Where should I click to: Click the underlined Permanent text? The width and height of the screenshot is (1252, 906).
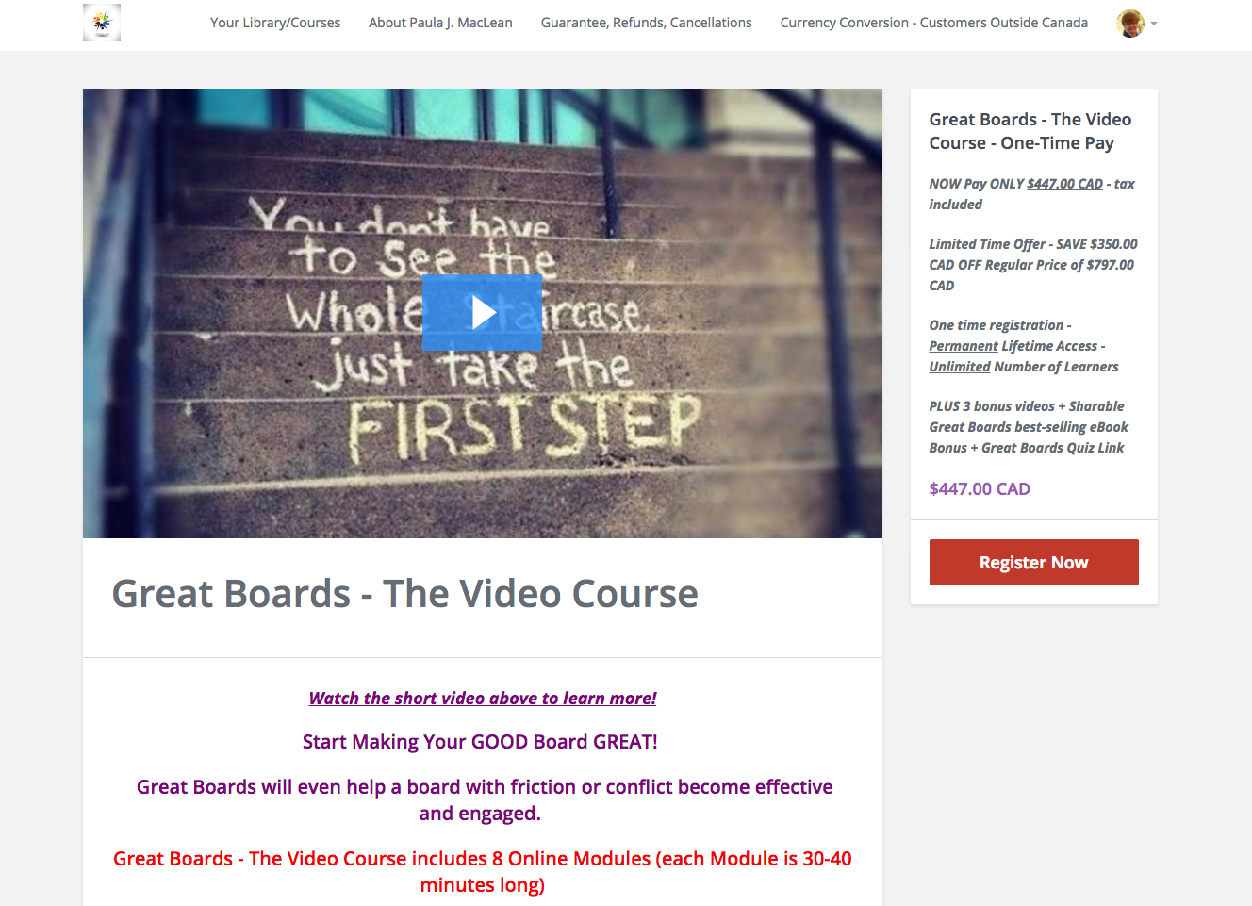(x=964, y=346)
